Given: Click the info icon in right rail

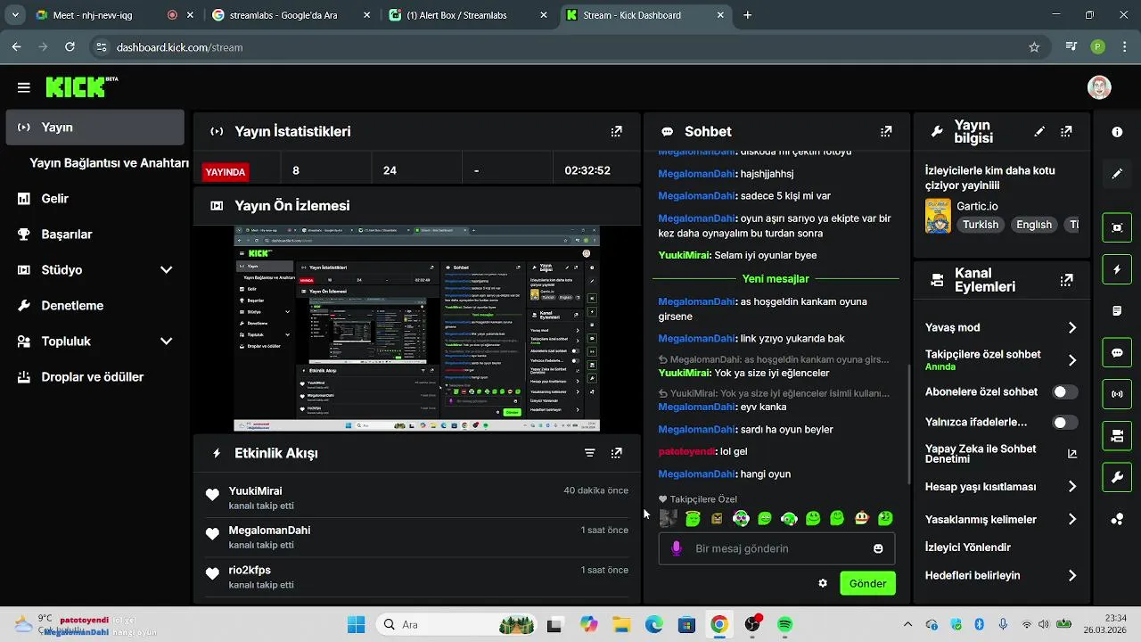Looking at the screenshot, I should coord(1117,132).
